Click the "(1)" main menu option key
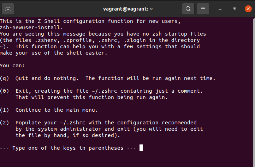255x167 pixels. coord(5,110)
